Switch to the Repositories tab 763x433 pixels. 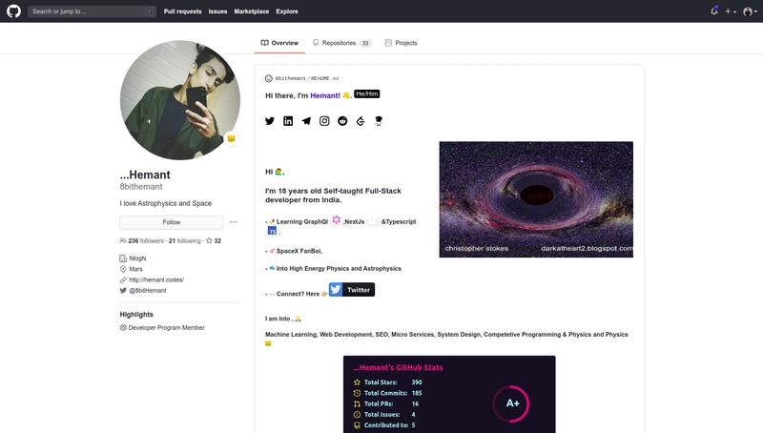pyautogui.click(x=341, y=43)
